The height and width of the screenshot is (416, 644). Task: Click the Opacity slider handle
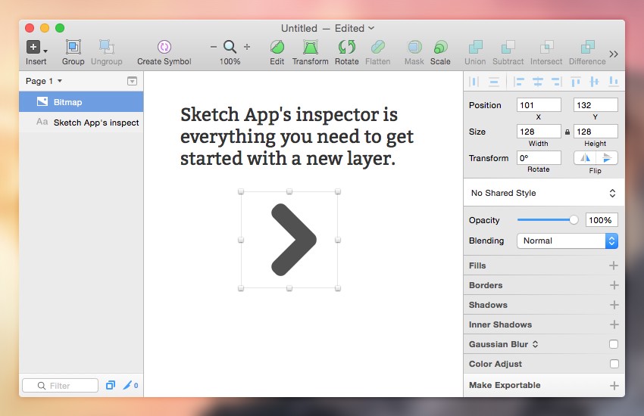[x=574, y=220]
